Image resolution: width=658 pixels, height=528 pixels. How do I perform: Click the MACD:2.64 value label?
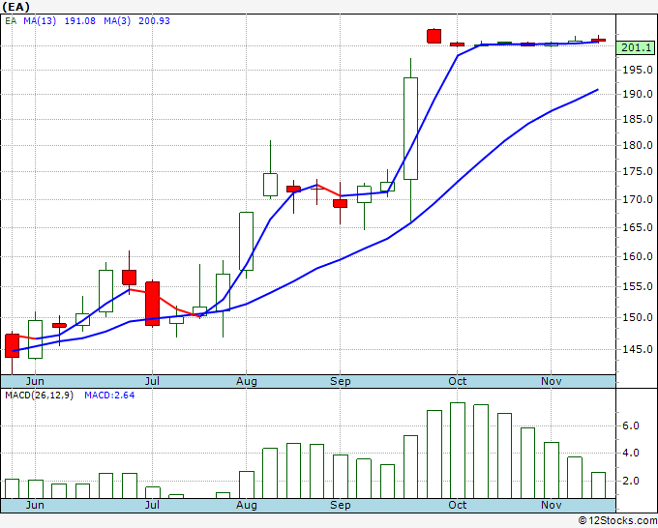coord(109,396)
